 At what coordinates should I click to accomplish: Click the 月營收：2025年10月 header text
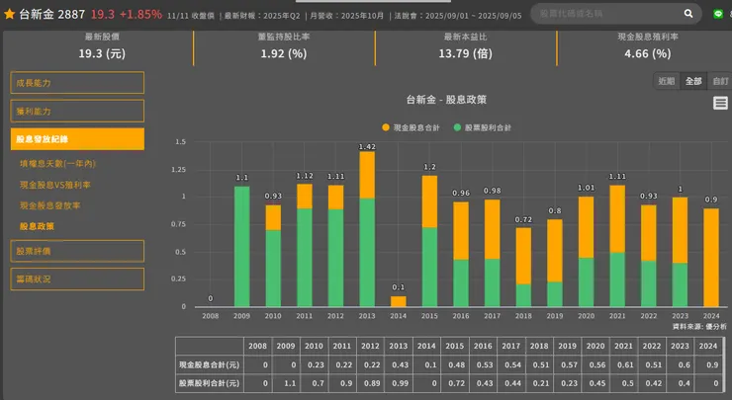coord(346,16)
